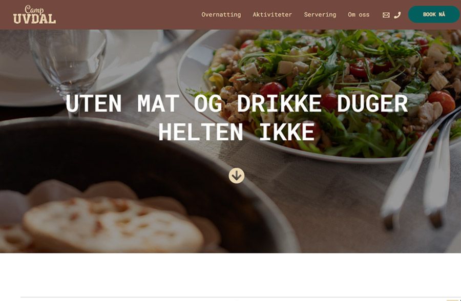Click the circular down-arrow scroll icon

pyautogui.click(x=236, y=176)
